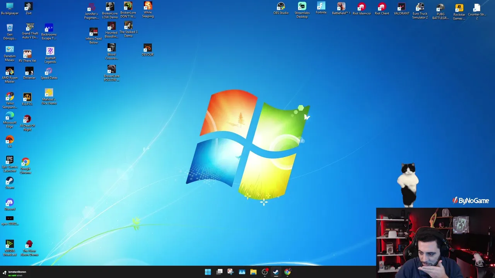
Task: Select The Floor Above Demo shortcut
Action: tap(29, 248)
